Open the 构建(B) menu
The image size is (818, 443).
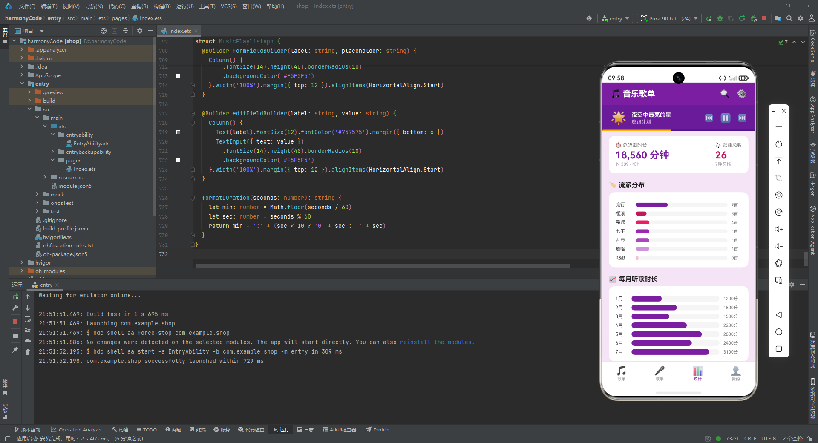[162, 6]
